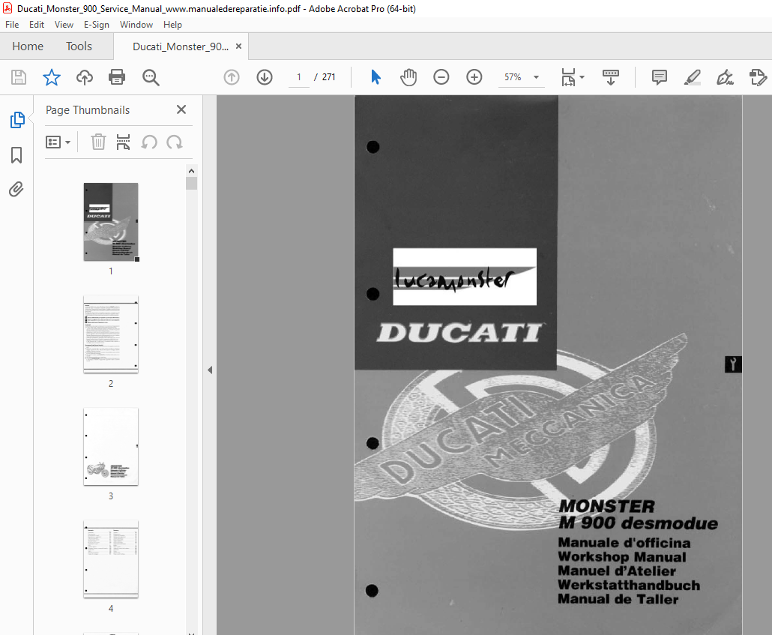The height and width of the screenshot is (635, 772).
Task: Click the scrolling mode icon
Action: tap(611, 77)
